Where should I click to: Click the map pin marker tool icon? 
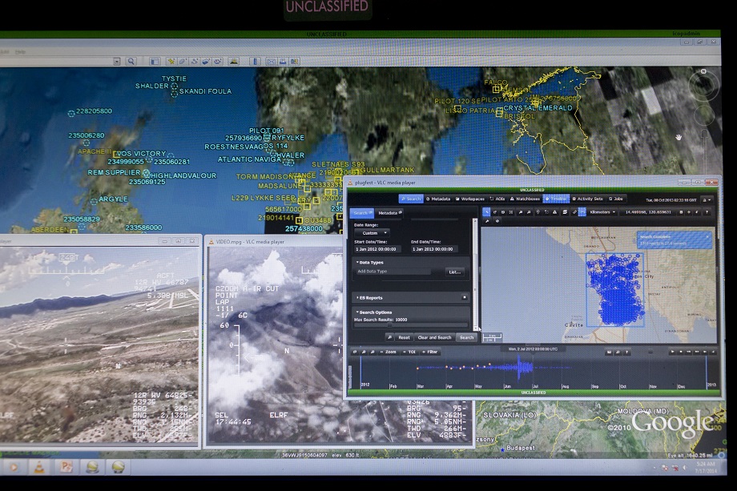pyautogui.click(x=538, y=212)
